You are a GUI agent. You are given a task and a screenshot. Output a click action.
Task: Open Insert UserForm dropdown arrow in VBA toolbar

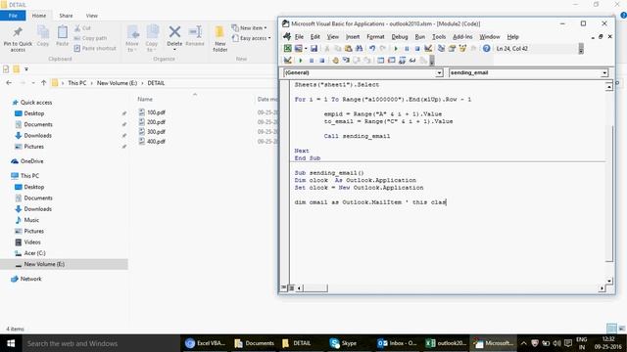306,48
